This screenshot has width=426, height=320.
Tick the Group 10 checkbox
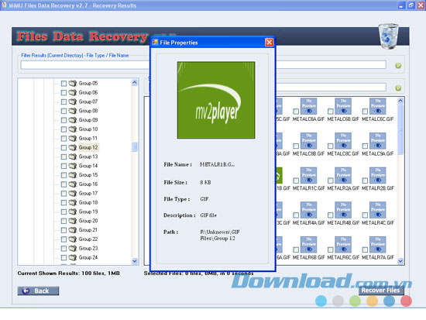point(64,129)
